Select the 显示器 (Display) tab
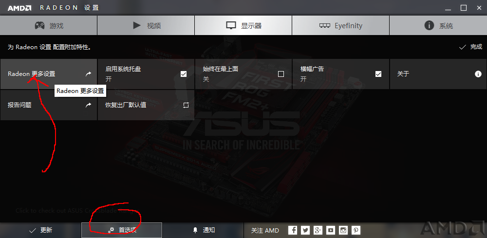This screenshot has height=238, width=487. tap(243, 25)
